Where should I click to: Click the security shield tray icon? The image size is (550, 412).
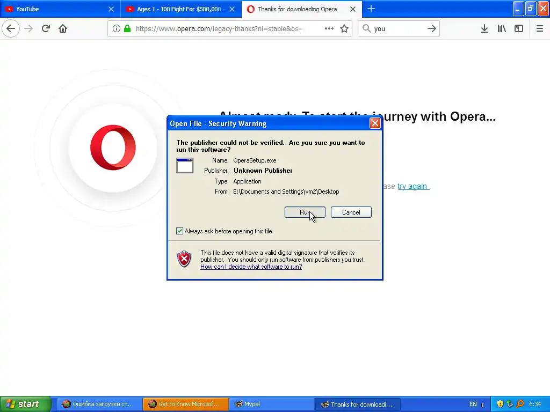click(500, 404)
